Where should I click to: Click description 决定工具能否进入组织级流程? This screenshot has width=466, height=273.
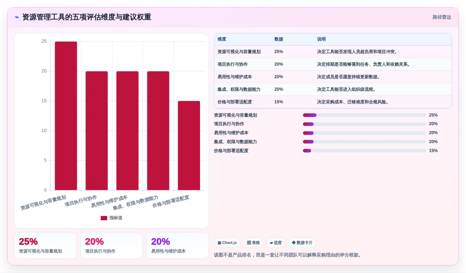coord(347,89)
